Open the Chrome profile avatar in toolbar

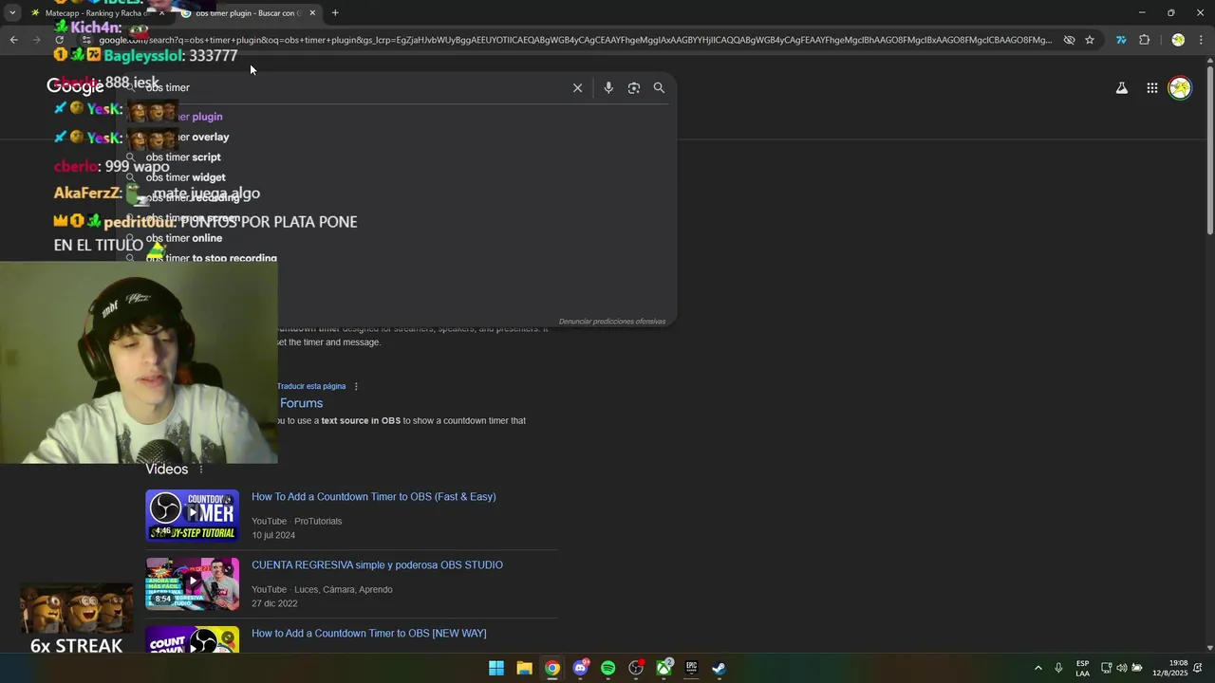coord(1178,40)
